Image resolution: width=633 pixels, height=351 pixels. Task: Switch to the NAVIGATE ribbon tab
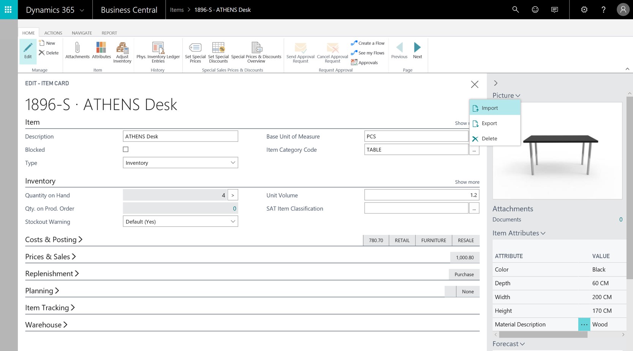click(x=82, y=33)
